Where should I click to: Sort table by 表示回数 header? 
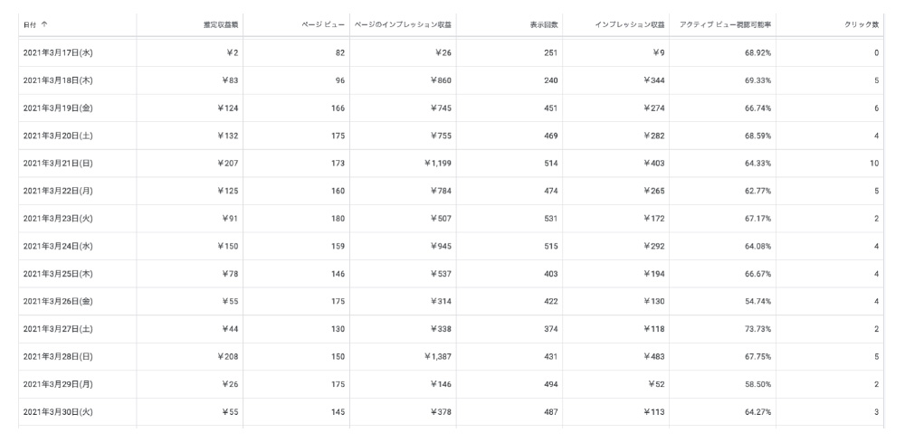[544, 22]
